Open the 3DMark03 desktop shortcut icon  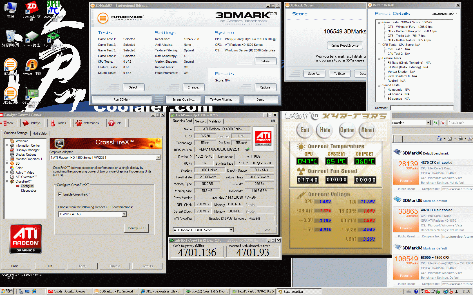point(10,66)
